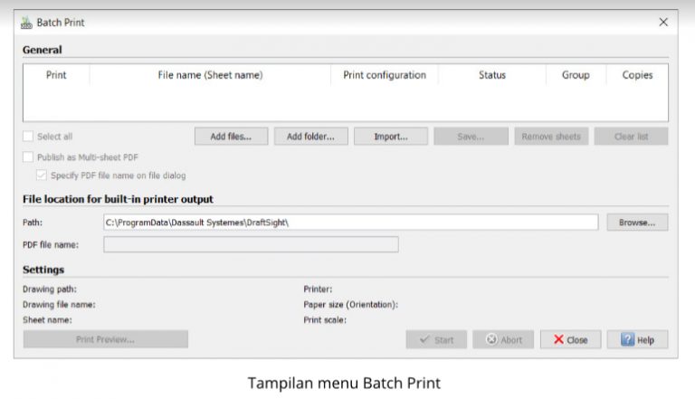Open Print Preview... button
This screenshot has height=399, width=695.
point(106,339)
